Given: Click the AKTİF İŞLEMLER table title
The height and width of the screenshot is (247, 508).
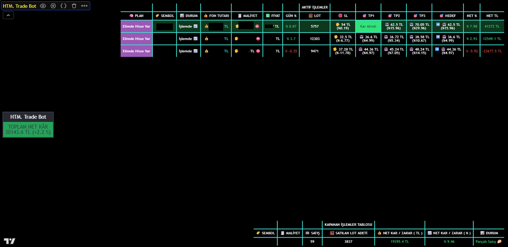Looking at the screenshot, I should (315, 7).
